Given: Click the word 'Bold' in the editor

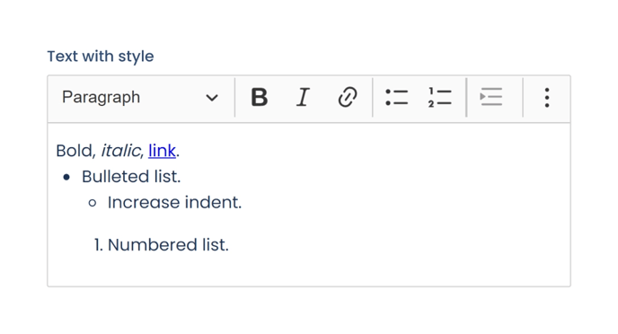Looking at the screenshot, I should pos(74,151).
